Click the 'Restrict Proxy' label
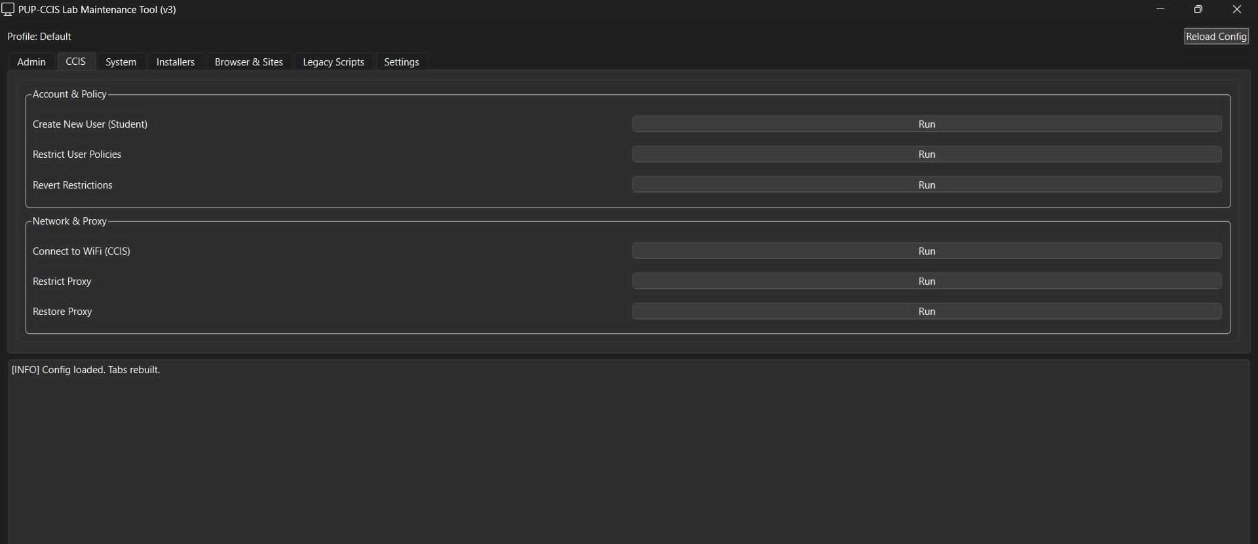1258x544 pixels. pyautogui.click(x=62, y=281)
